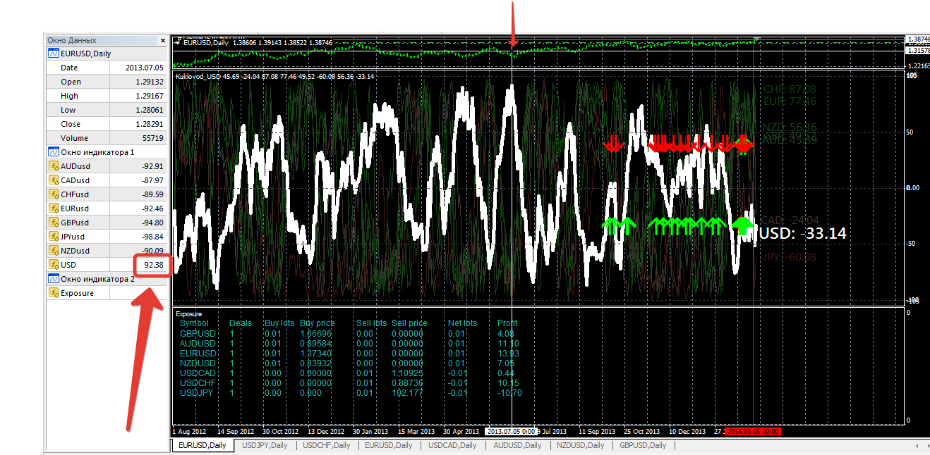Click the function icon next to AUDusd
Image resolution: width=930 pixels, height=455 pixels.
click(x=53, y=166)
